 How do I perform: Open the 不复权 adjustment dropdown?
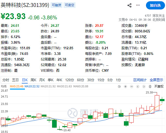159,87
